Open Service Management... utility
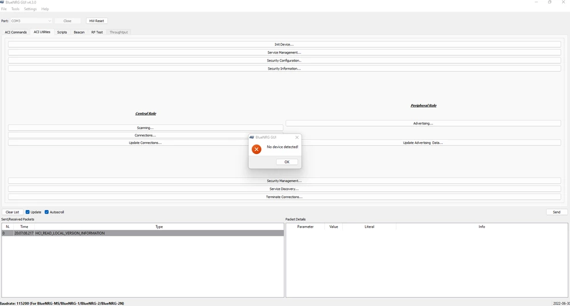The image size is (570, 306). click(x=284, y=53)
